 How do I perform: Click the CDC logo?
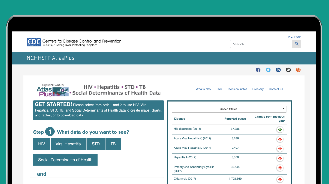[34, 42]
